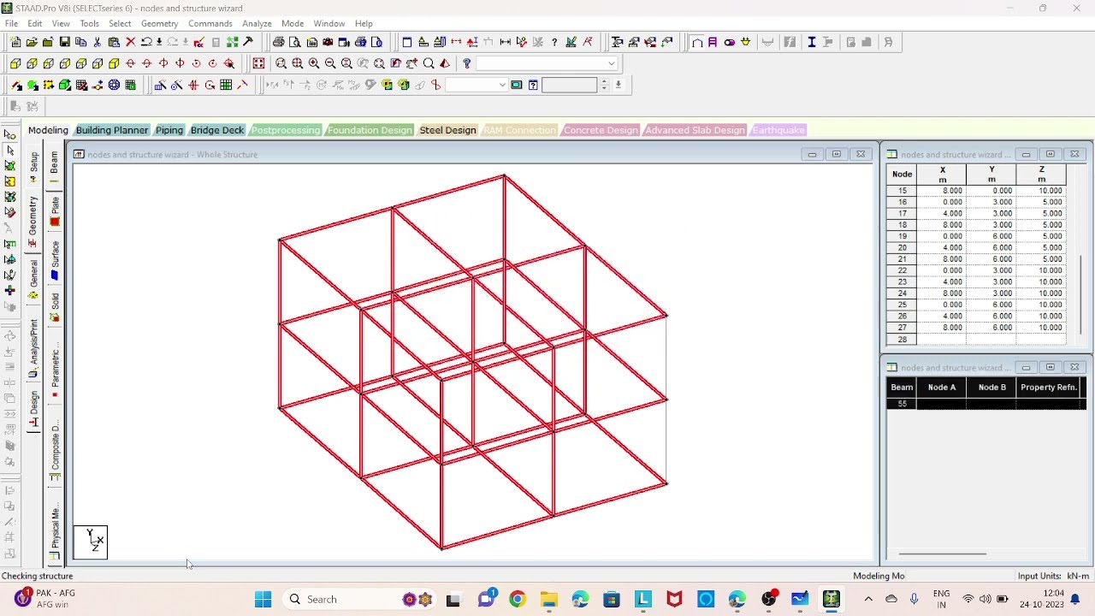Click the magenta Supports page icon
Viewport: 1095px width, 616px height.
(x=713, y=42)
